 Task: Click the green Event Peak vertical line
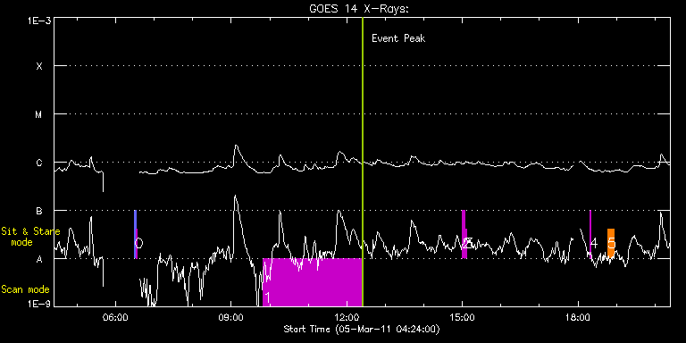point(363,162)
